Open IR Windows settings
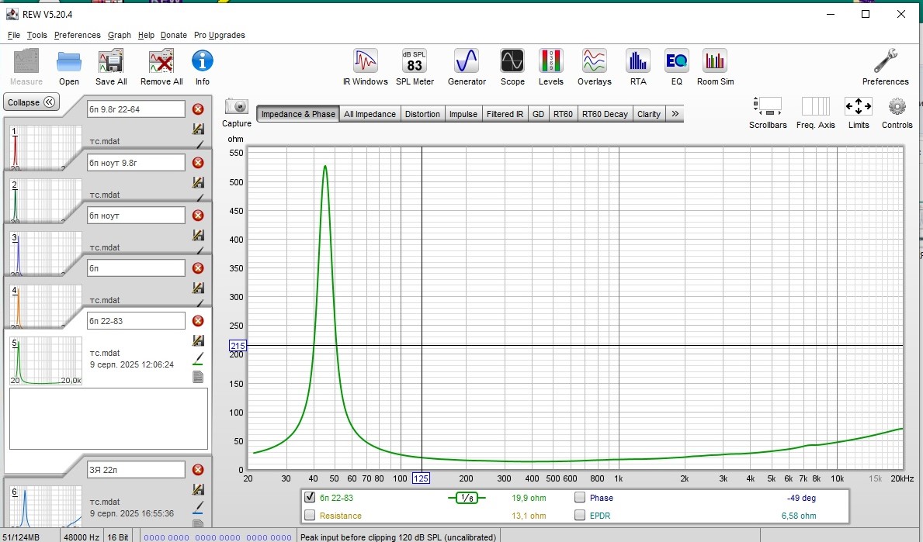Screen dimensions: 923x542 click(x=365, y=61)
